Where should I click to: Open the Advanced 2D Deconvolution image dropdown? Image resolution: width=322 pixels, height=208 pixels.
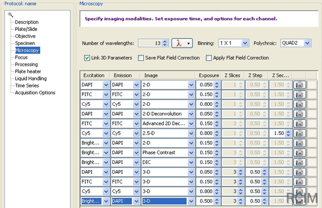[191, 123]
